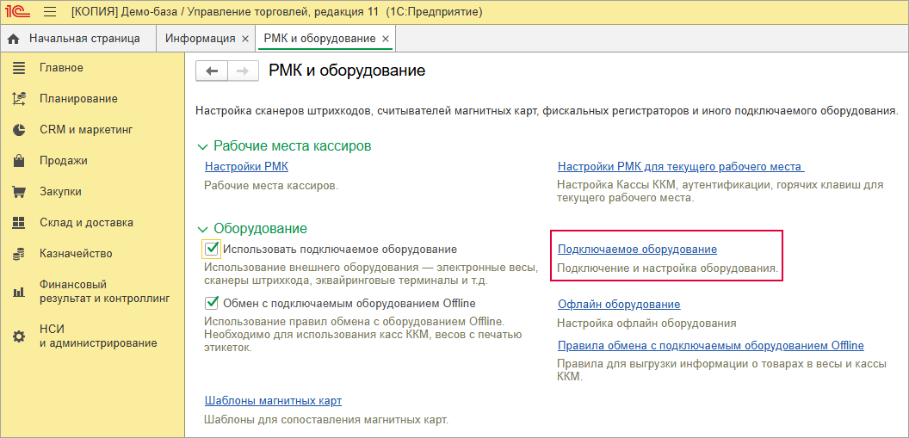Collapse the Оборудование section
909x438 pixels.
(x=201, y=229)
